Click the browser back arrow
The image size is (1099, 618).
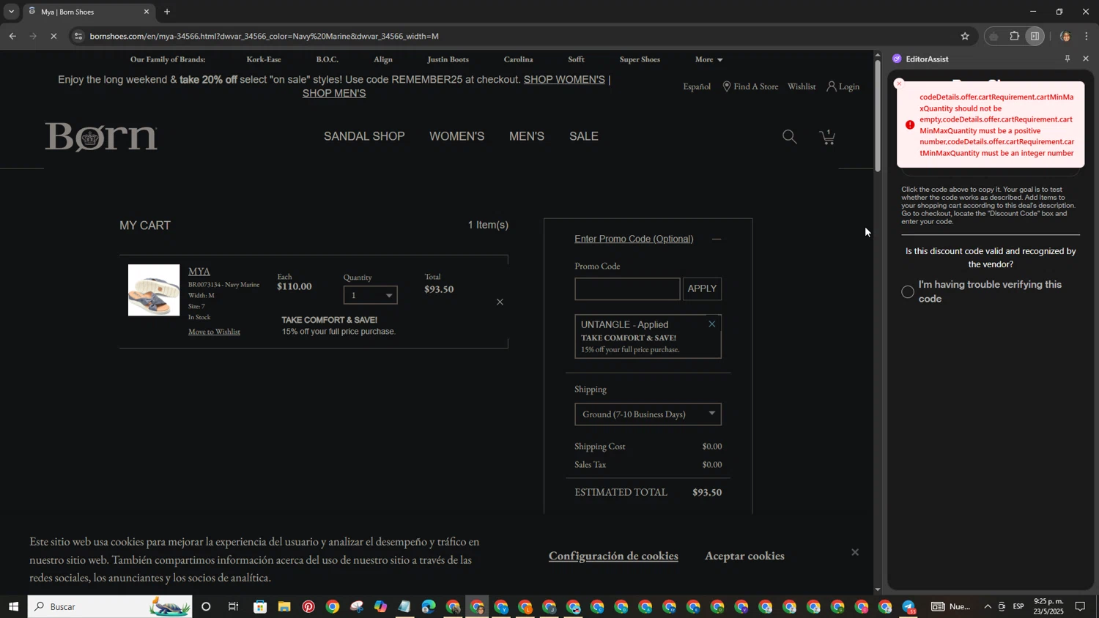point(12,36)
